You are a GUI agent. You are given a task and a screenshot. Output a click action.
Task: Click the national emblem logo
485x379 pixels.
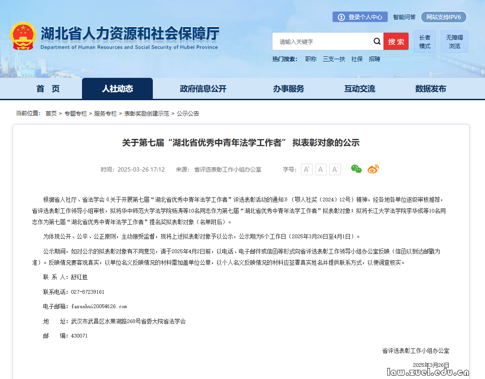[x=23, y=36]
